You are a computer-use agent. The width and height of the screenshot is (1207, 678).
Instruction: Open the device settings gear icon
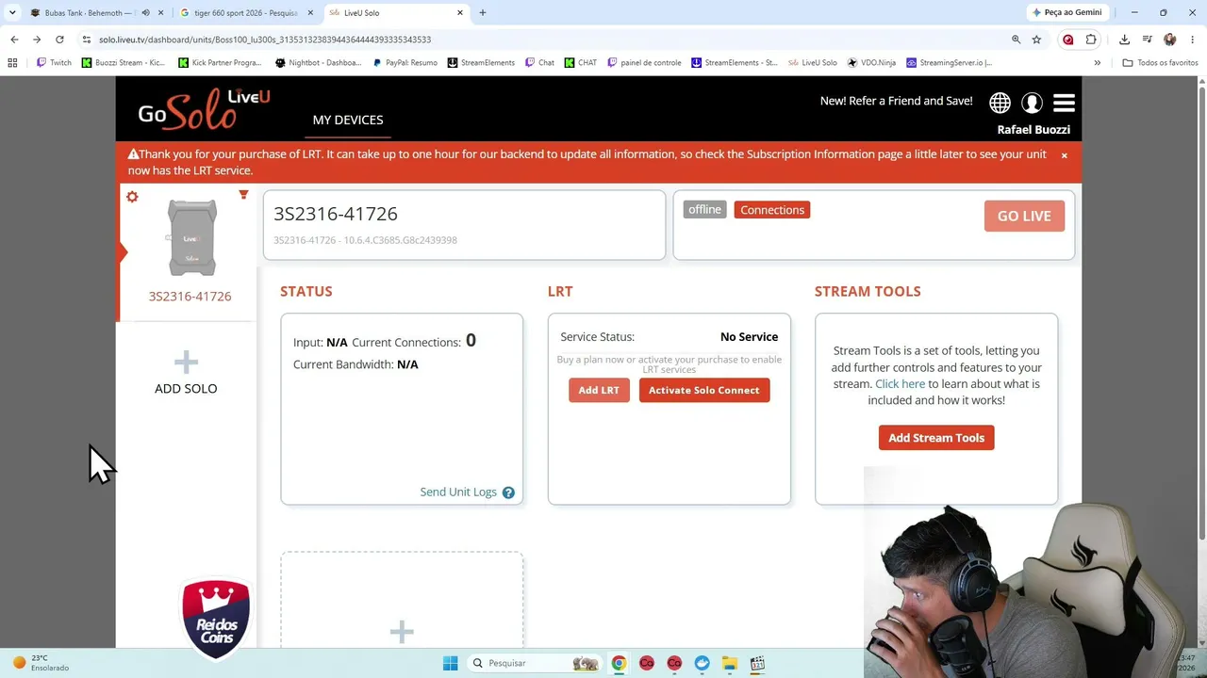click(x=132, y=197)
